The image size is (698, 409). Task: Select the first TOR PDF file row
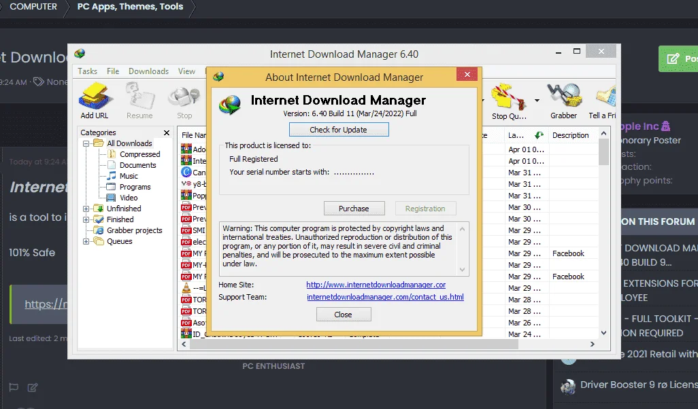(x=193, y=300)
